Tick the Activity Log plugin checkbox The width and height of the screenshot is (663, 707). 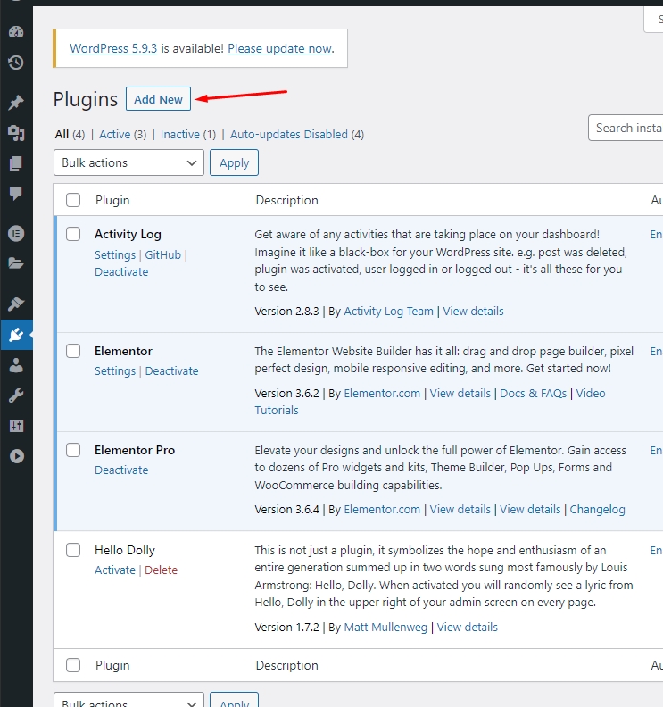point(73,234)
